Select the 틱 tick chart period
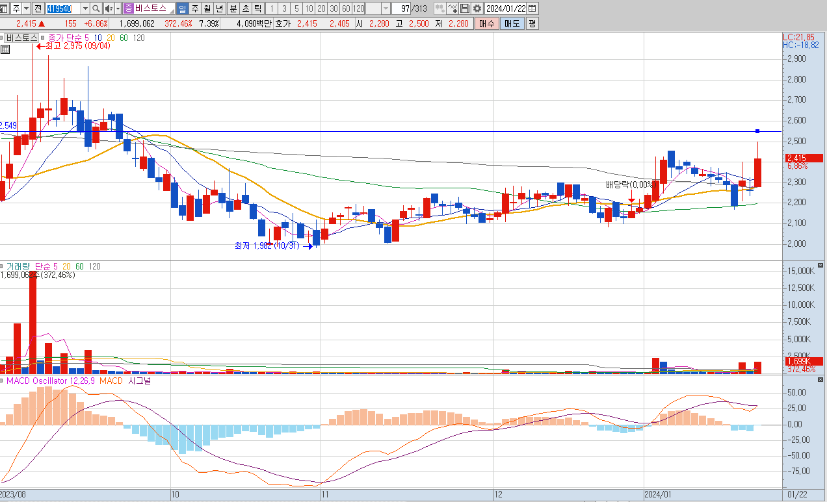The image size is (827, 502). [x=257, y=8]
